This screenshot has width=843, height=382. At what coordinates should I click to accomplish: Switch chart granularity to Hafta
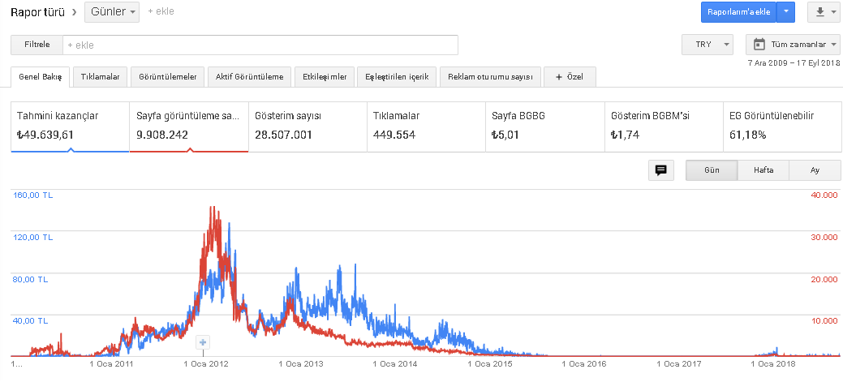tap(763, 170)
